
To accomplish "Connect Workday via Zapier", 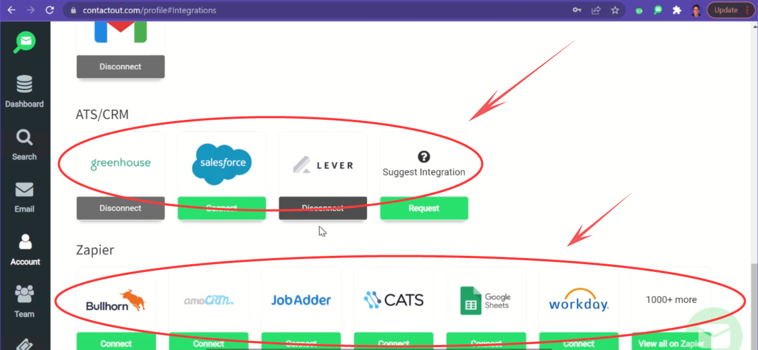I will pos(579,341).
